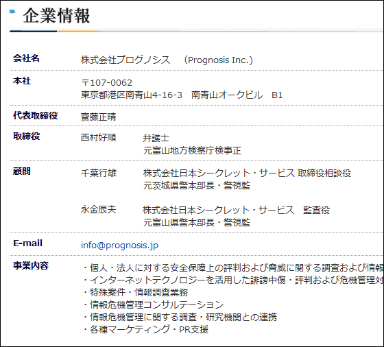Screen dimensions: 384x347
Task: Click the text 元富山地方検察庁検事正
Action: (x=192, y=150)
